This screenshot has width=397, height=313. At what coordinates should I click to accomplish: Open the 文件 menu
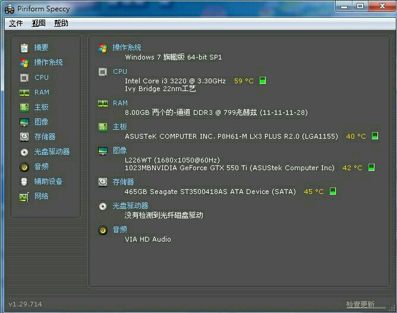[x=15, y=23]
